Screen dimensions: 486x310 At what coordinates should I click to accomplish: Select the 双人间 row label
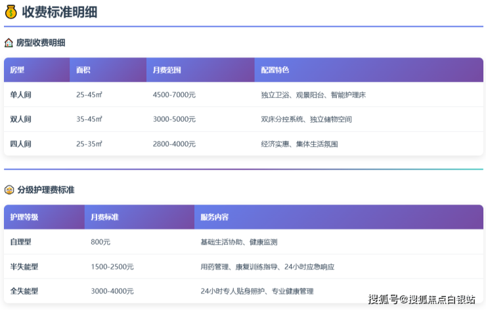pos(20,119)
